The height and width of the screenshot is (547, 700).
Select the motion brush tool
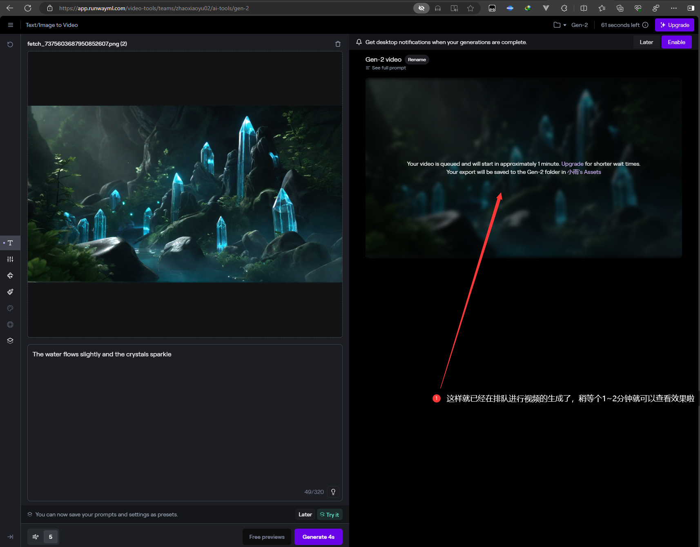click(x=10, y=292)
